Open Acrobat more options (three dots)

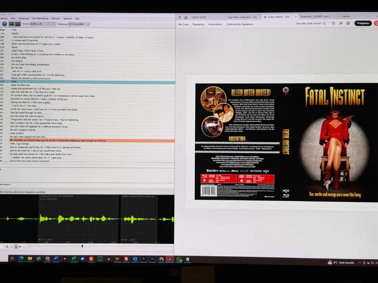click(x=368, y=16)
